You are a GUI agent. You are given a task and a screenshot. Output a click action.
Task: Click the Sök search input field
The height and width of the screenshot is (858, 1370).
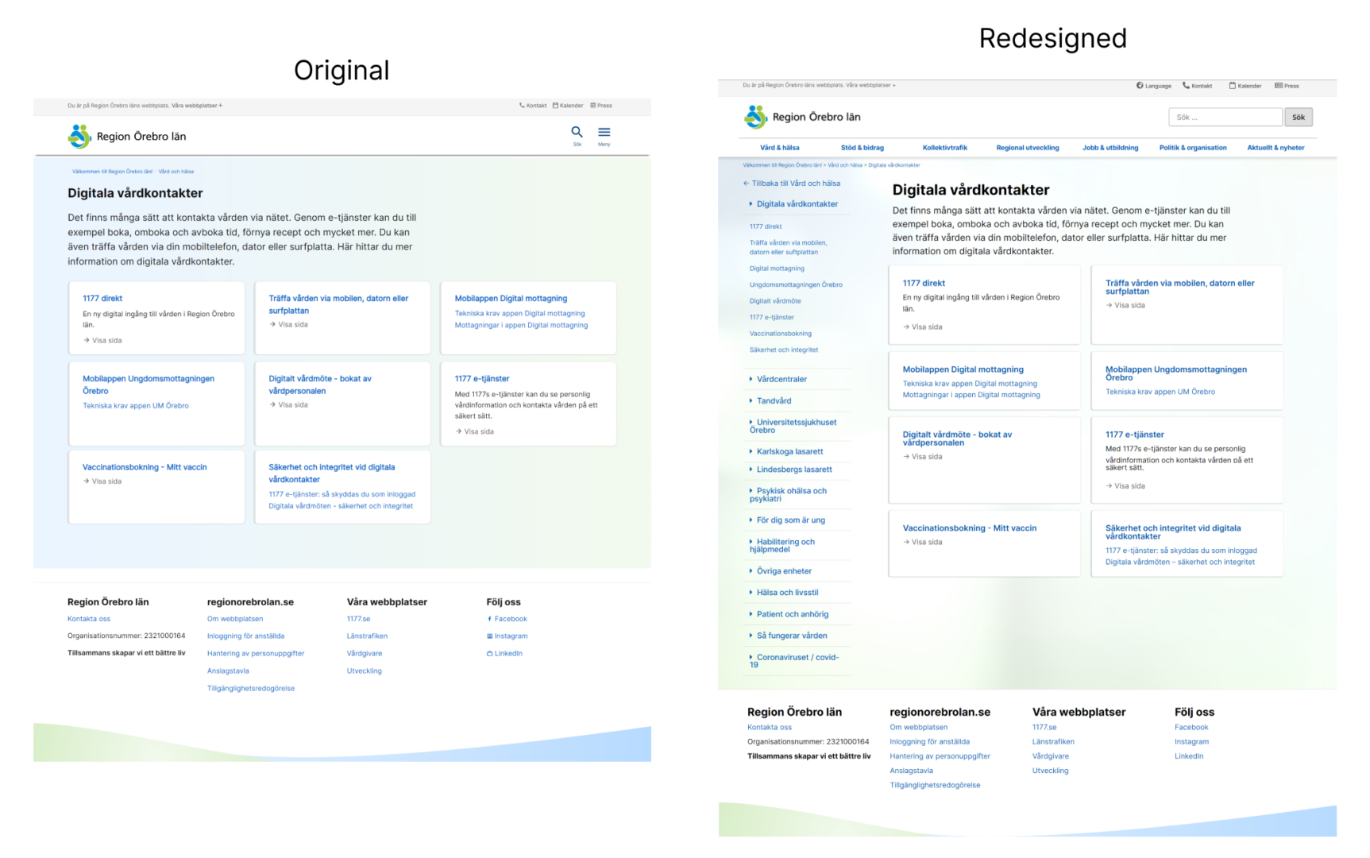(1225, 118)
